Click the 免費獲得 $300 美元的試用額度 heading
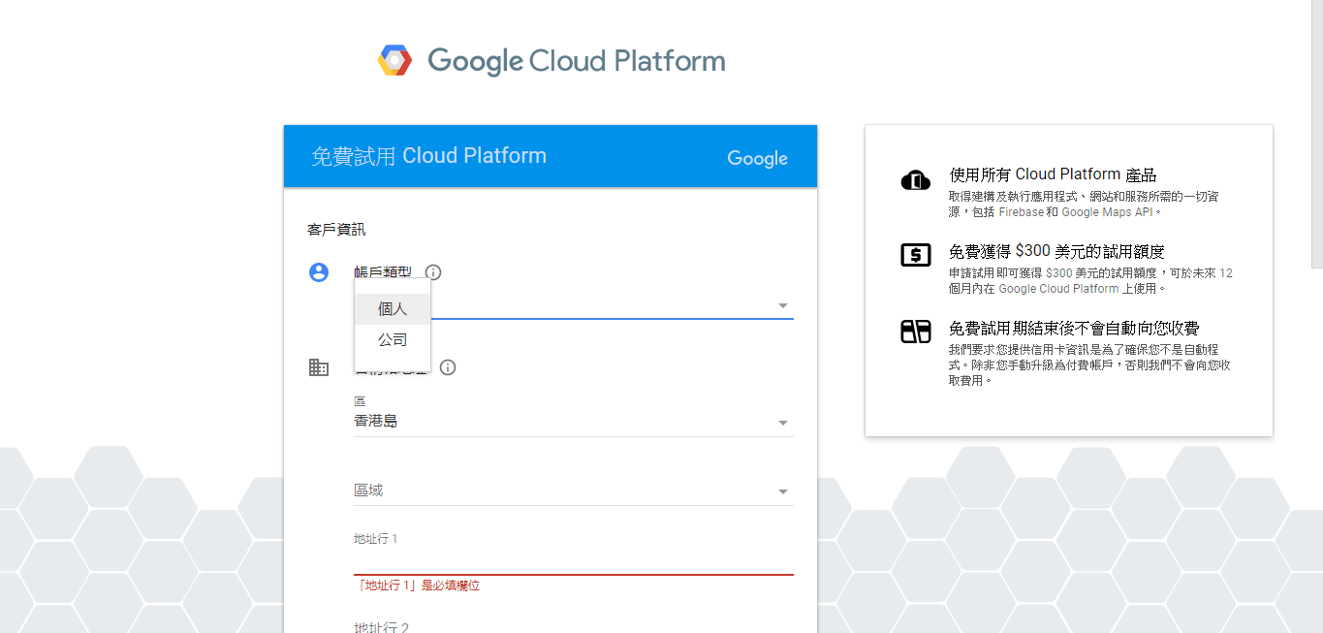Viewport: 1323px width, 633px height. 1056,251
